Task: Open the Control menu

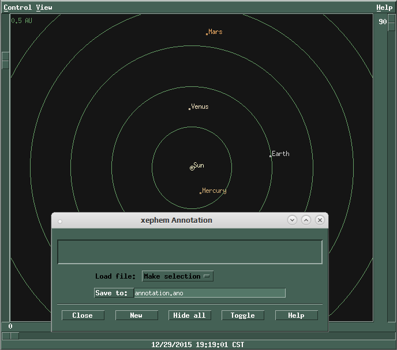Action: (17, 7)
